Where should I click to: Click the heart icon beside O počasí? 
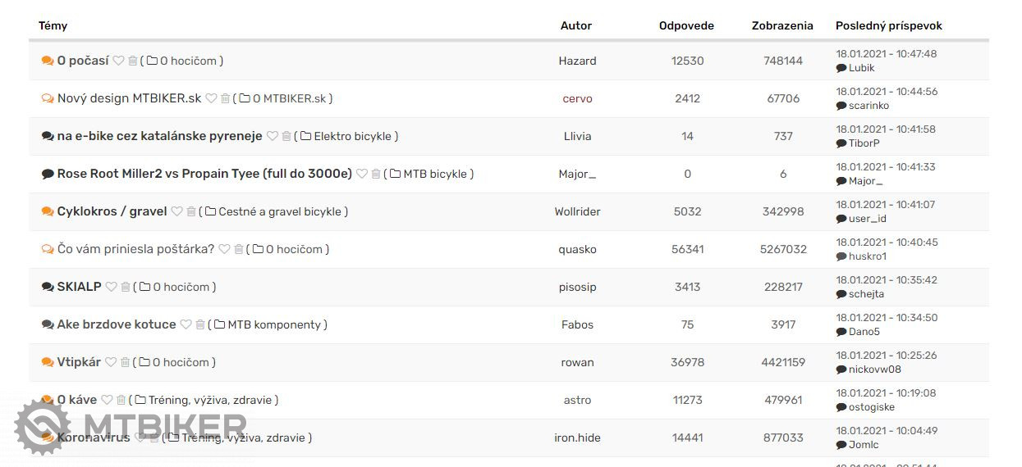[x=118, y=61]
